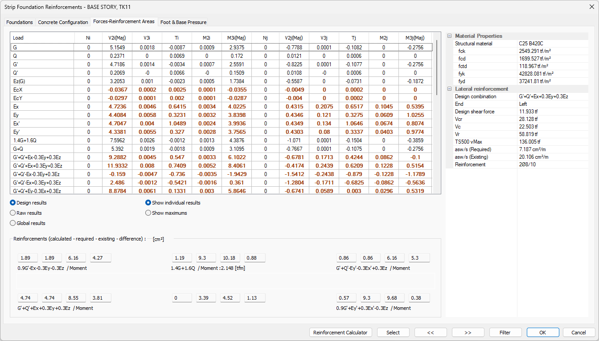Collapse the Material Properties section
The width and height of the screenshot is (599, 341).
coord(449,36)
